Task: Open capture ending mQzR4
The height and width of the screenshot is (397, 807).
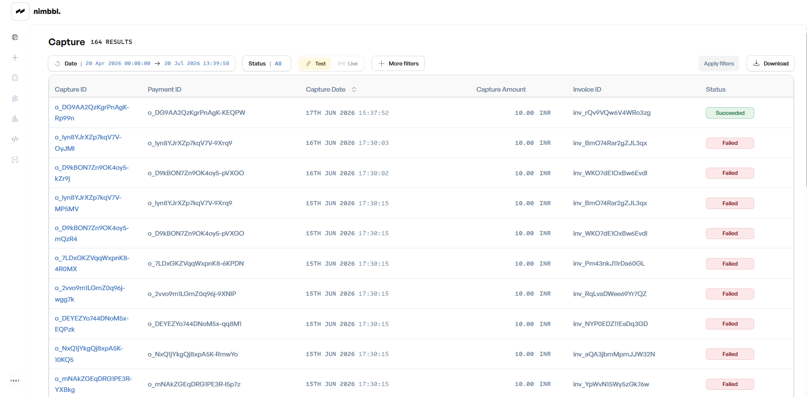Action: [92, 234]
